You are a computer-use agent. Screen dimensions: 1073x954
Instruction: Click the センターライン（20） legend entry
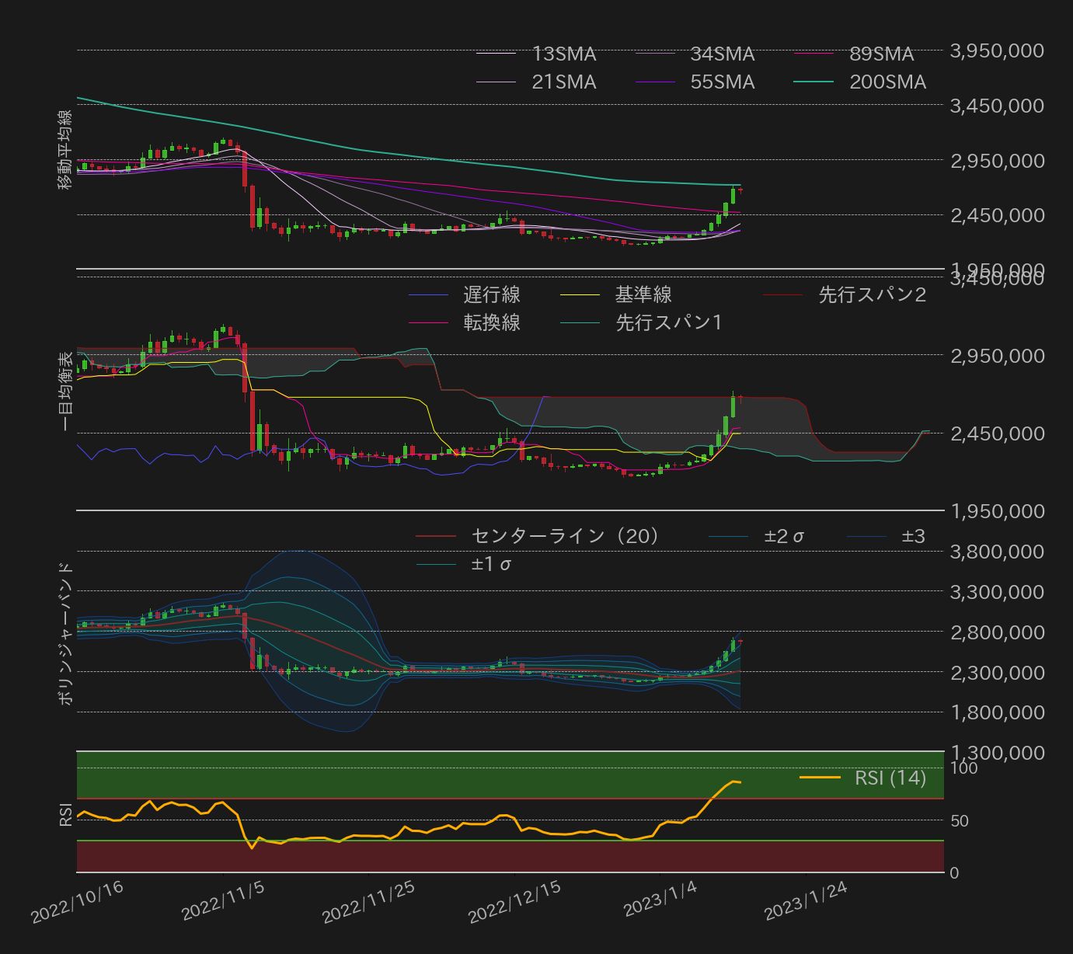pos(566,536)
